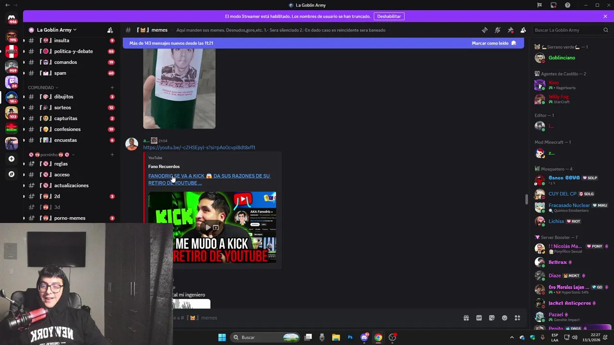Open the Twitch server icon in sidebar

pos(12,82)
